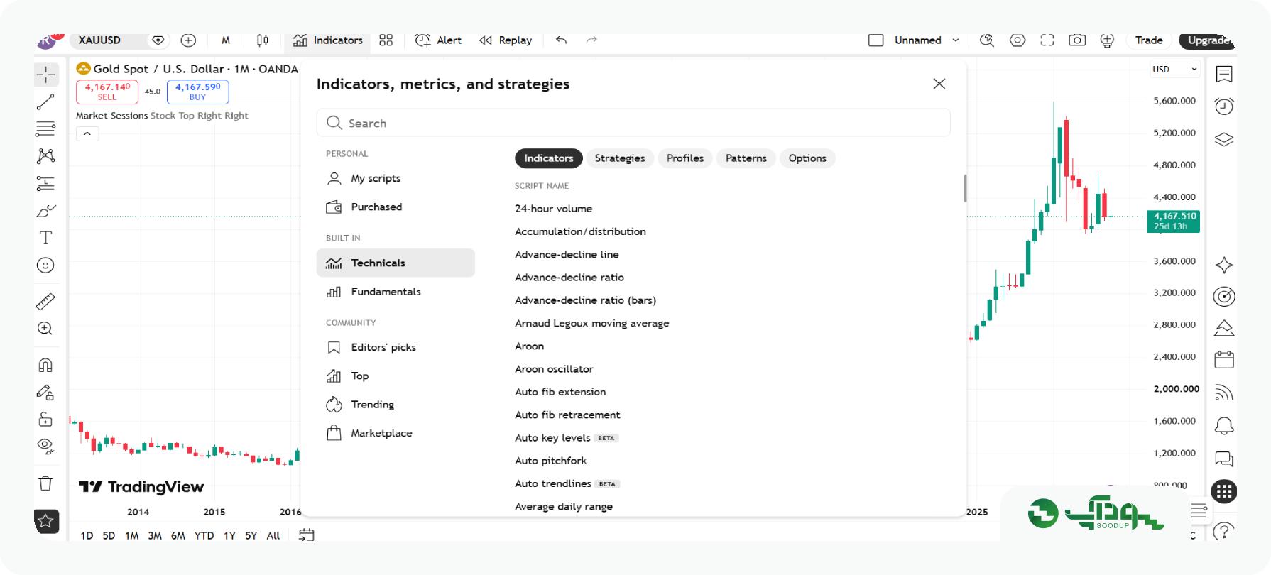Switch to the Profiles tab
This screenshot has width=1271, height=575.
point(685,158)
